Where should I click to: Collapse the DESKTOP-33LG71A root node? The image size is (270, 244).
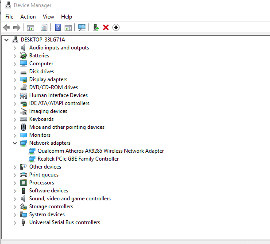click(6, 40)
